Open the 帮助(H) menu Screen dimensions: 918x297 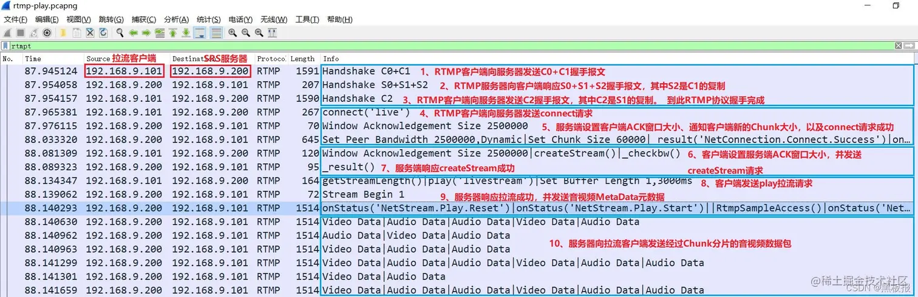coord(339,19)
